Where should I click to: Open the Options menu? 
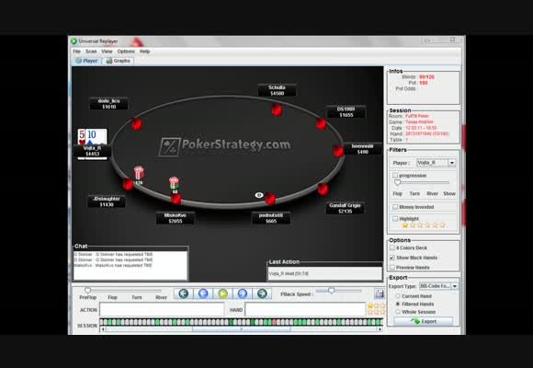click(x=126, y=52)
